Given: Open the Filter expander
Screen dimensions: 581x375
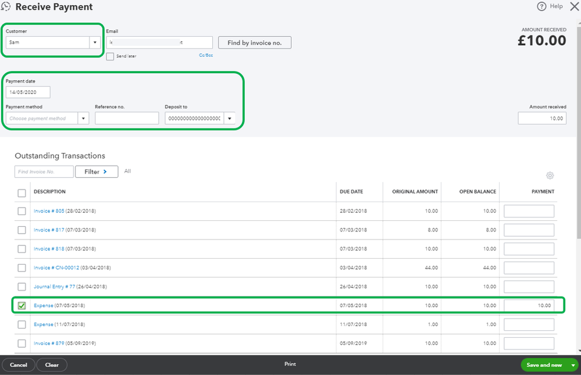Looking at the screenshot, I should click(x=97, y=172).
